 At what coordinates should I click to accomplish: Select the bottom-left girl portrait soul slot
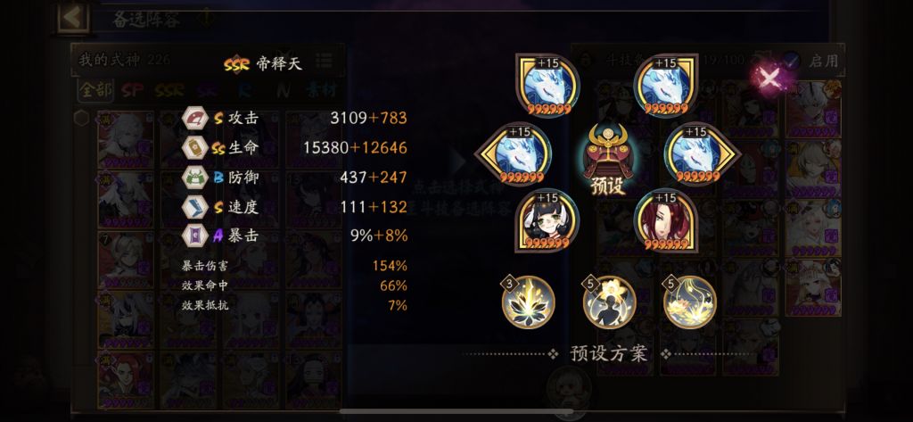click(x=547, y=221)
